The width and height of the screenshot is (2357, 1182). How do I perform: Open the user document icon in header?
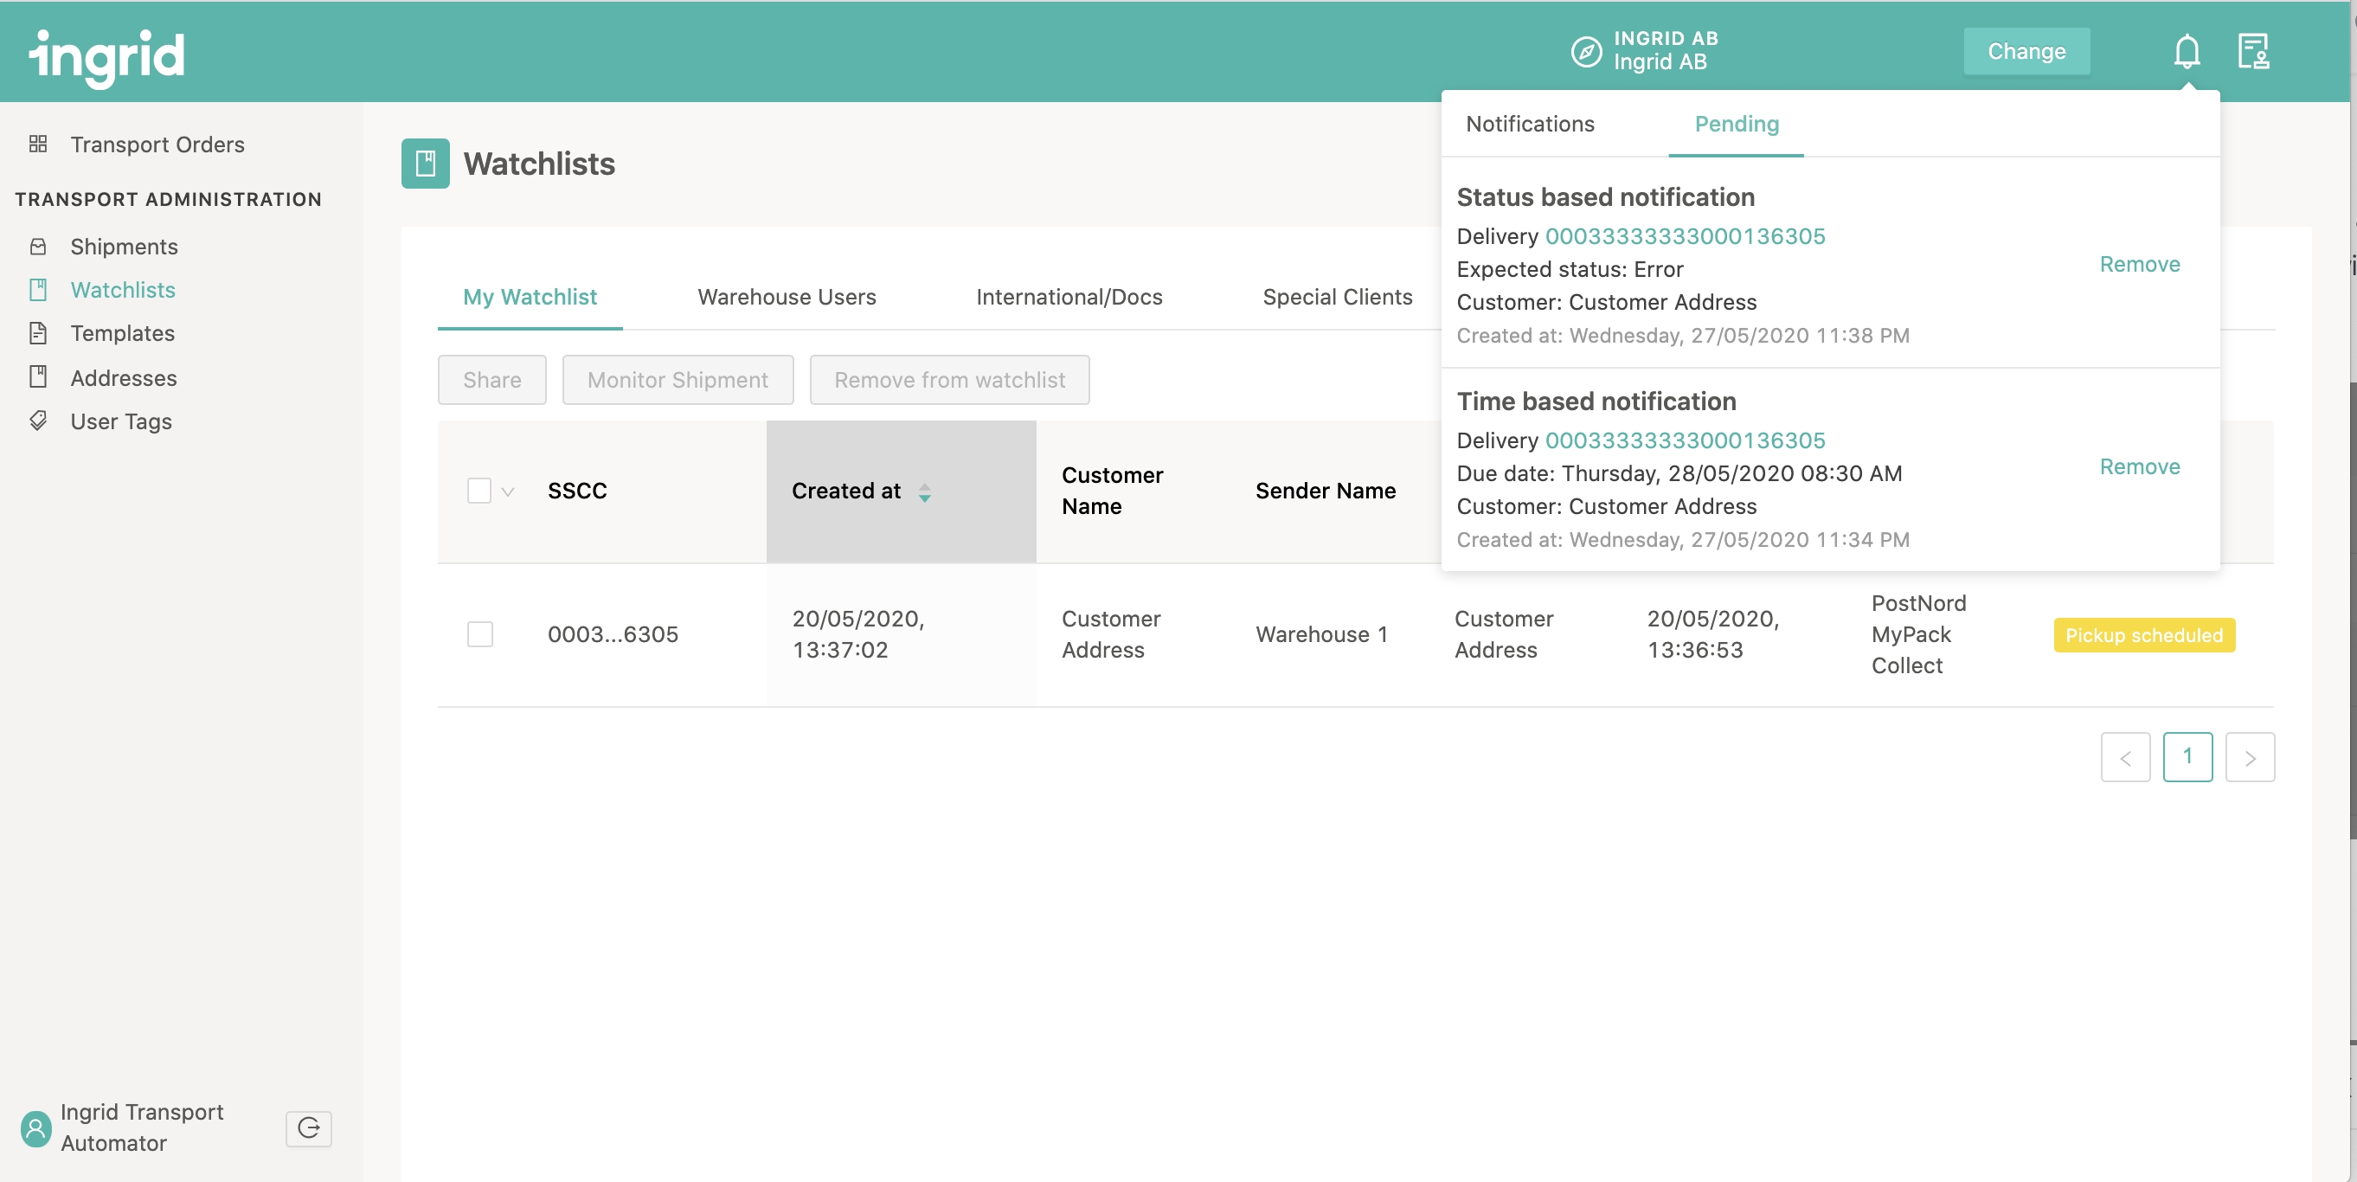pos(2252,52)
